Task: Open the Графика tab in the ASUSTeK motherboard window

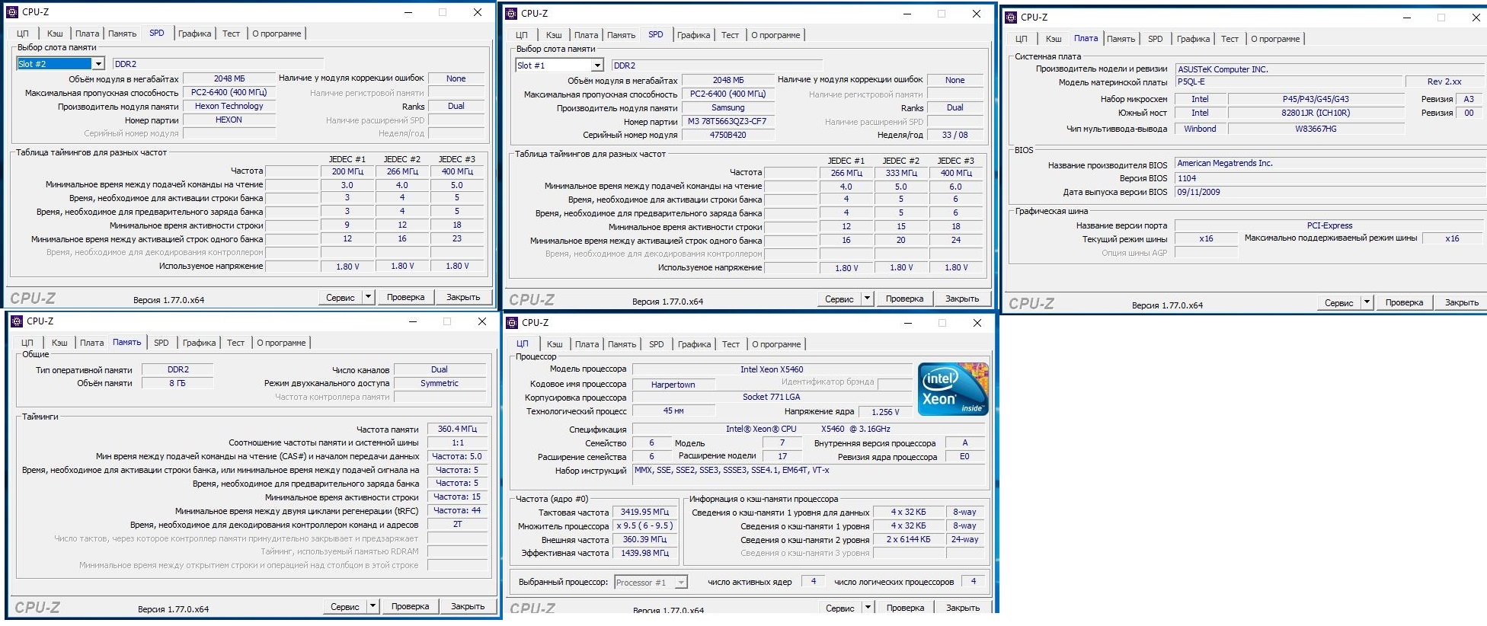Action: 1193,39
